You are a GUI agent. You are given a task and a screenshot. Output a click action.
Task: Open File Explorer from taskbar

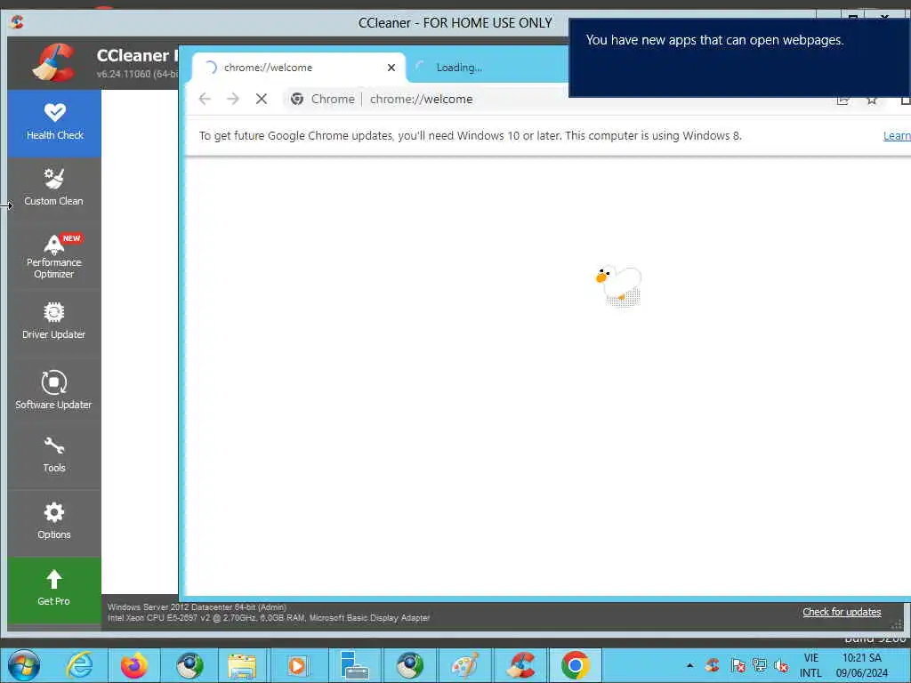click(x=242, y=665)
